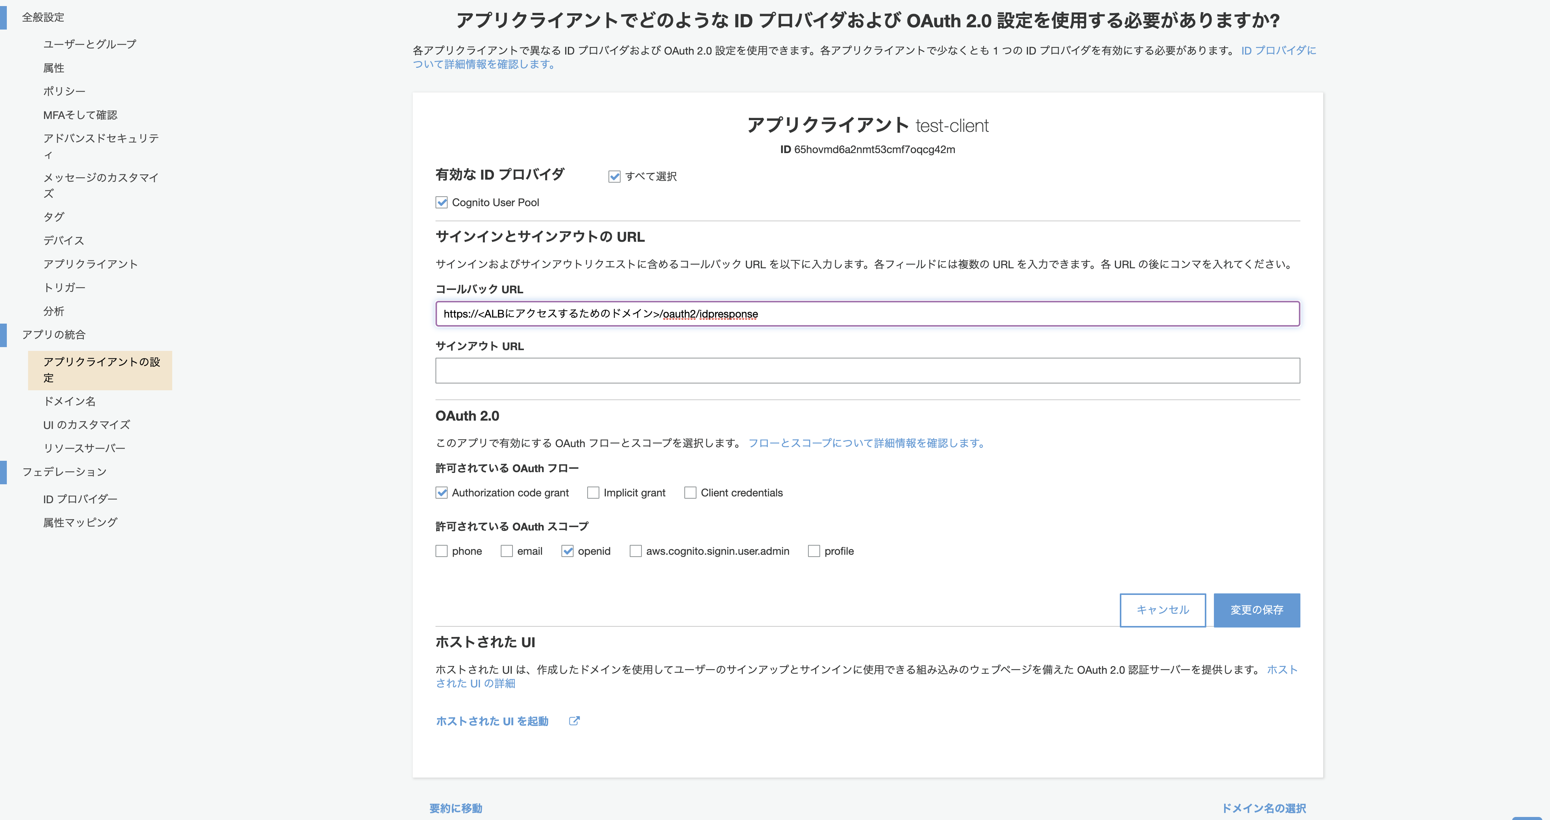Uncheck the openid OAuth scope
Image resolution: width=1550 pixels, height=820 pixels.
pos(568,551)
